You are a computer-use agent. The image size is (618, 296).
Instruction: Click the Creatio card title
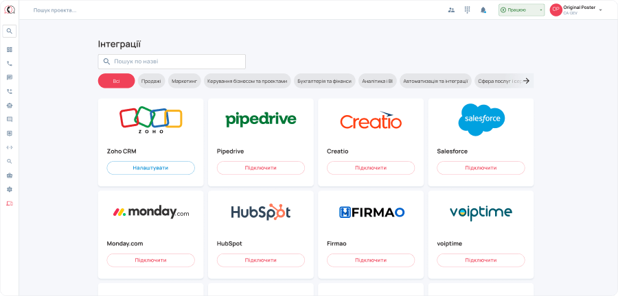click(x=337, y=151)
